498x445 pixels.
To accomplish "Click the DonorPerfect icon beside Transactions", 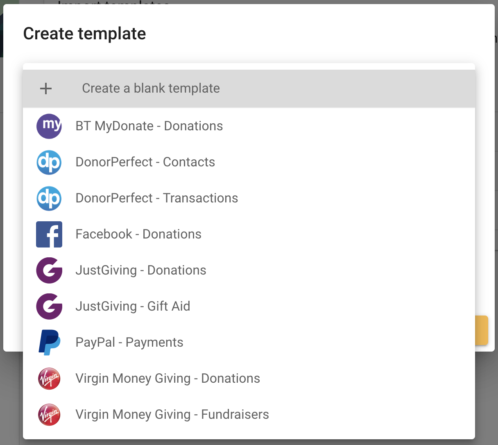I will point(49,198).
